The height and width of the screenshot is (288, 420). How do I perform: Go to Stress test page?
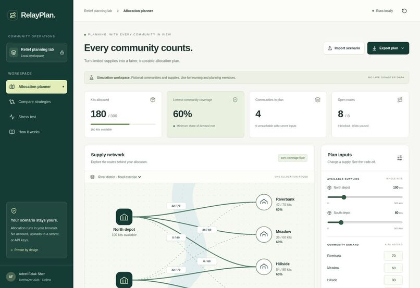[36, 117]
